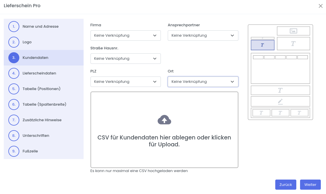Switch to Lieferscheindaten step

click(39, 73)
